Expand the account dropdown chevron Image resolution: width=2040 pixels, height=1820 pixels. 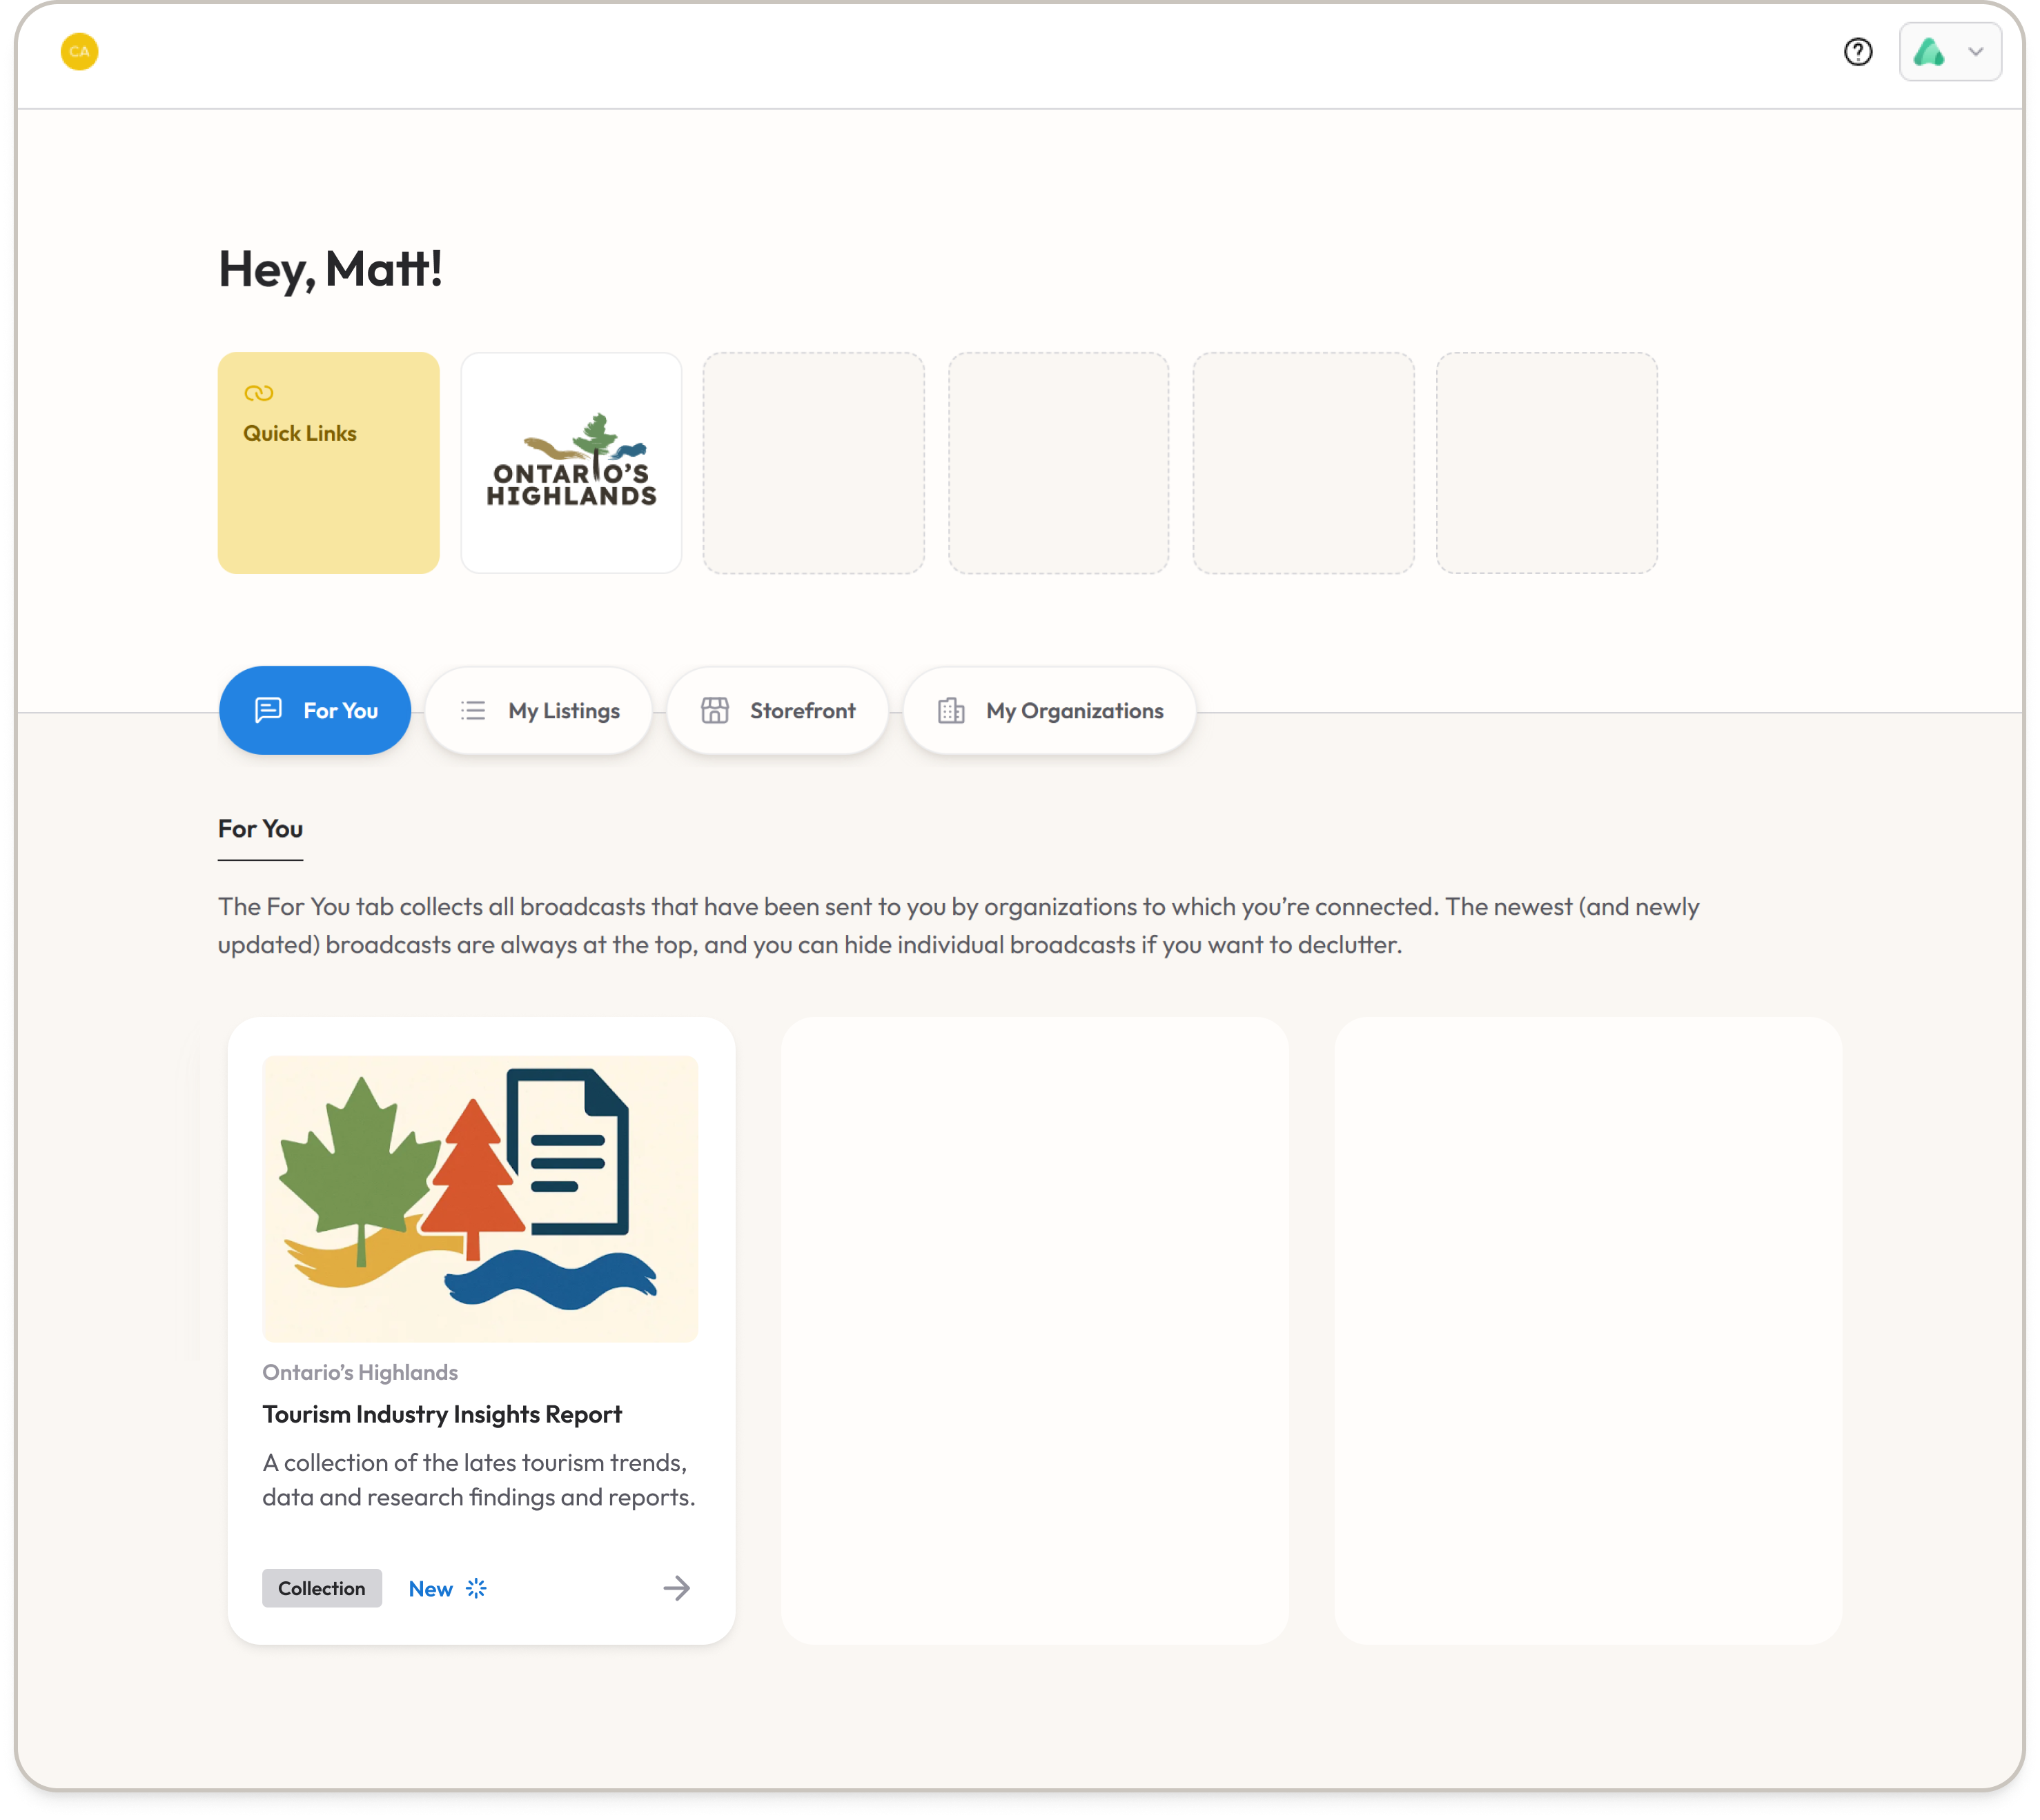click(x=1976, y=52)
